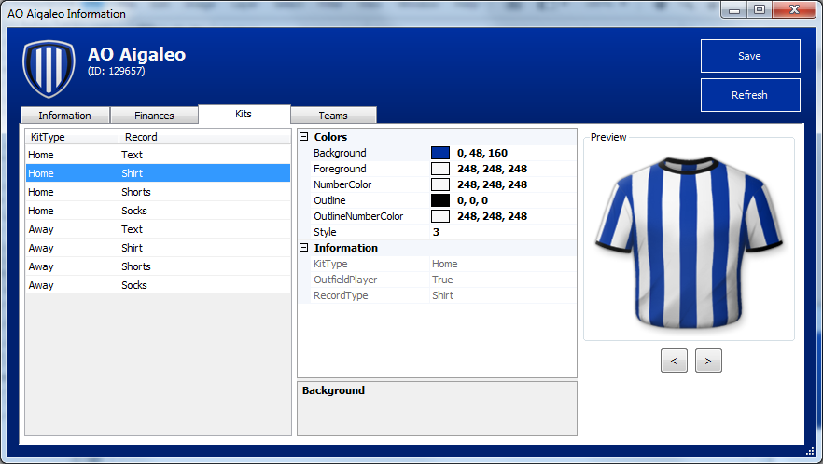Viewport: 823px width, 464px height.
Task: Click the window resize grip
Action: 810,451
